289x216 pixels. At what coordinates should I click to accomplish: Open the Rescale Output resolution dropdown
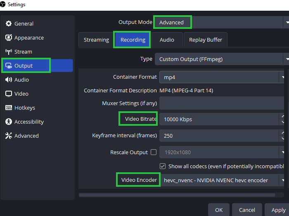(x=222, y=152)
